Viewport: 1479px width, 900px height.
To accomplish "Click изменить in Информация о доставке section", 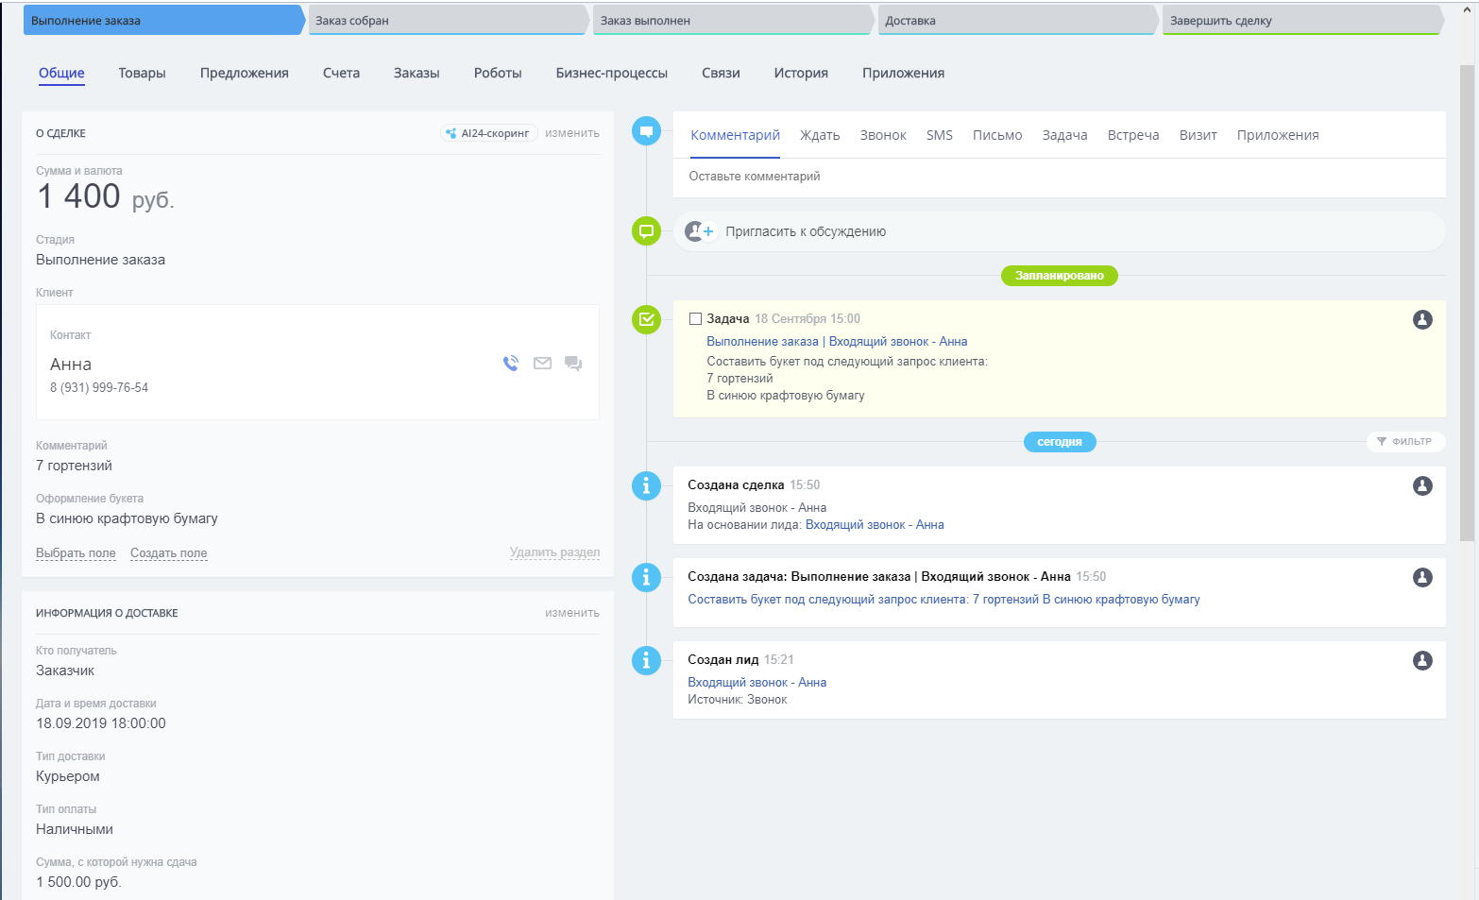I will (x=571, y=613).
